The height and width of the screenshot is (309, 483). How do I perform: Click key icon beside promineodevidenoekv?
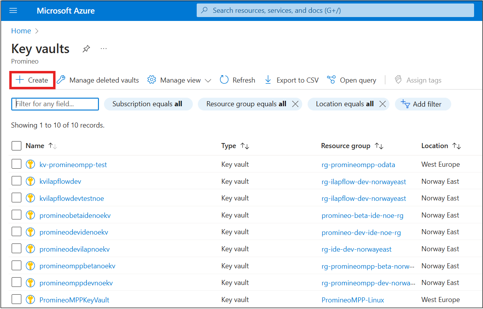[30, 232]
